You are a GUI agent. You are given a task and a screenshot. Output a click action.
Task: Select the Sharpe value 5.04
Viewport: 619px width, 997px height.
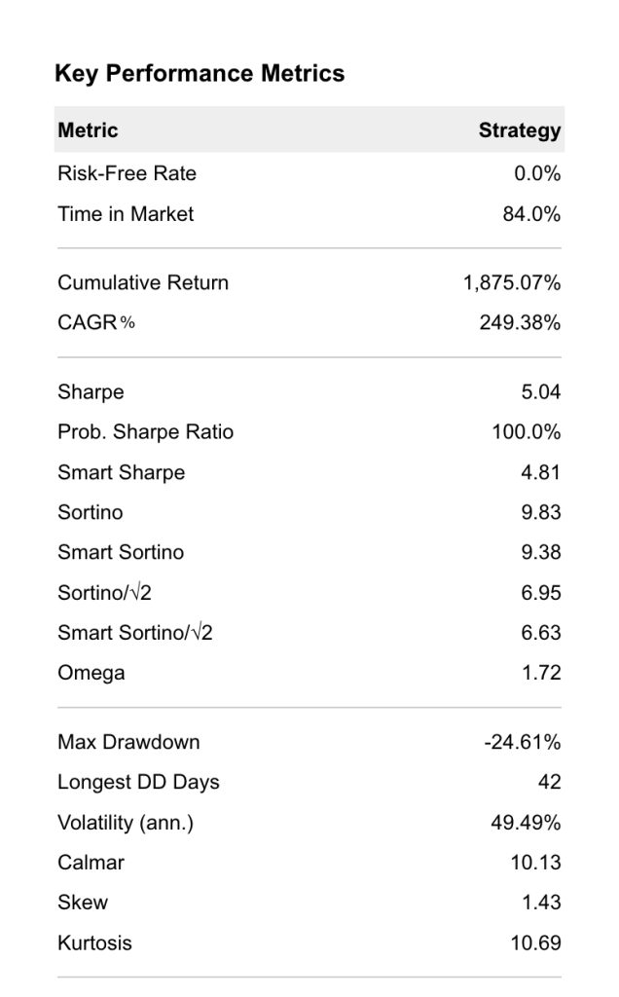click(541, 391)
